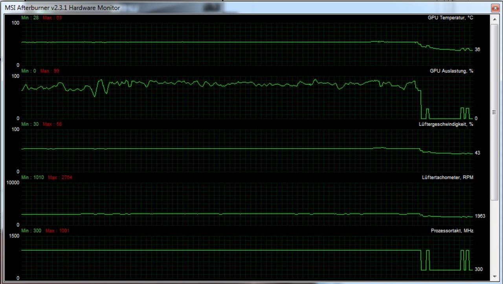Click 'Max : 58' fan speed maximum
The height and width of the screenshot is (284, 503).
tap(52, 124)
